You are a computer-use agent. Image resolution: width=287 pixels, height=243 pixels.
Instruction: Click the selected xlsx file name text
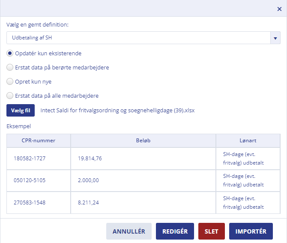coord(117,111)
